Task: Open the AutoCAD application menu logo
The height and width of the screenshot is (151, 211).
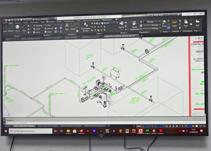Action: pyautogui.click(x=5, y=21)
